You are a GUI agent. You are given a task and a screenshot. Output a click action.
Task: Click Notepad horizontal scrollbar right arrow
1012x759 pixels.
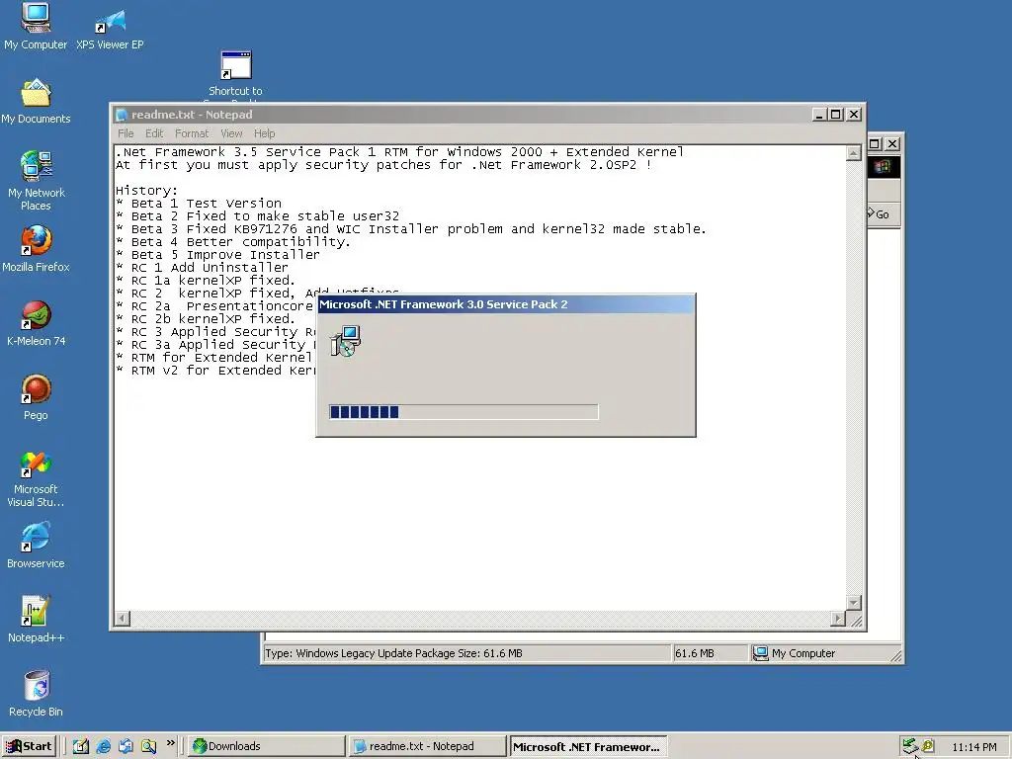838,619
